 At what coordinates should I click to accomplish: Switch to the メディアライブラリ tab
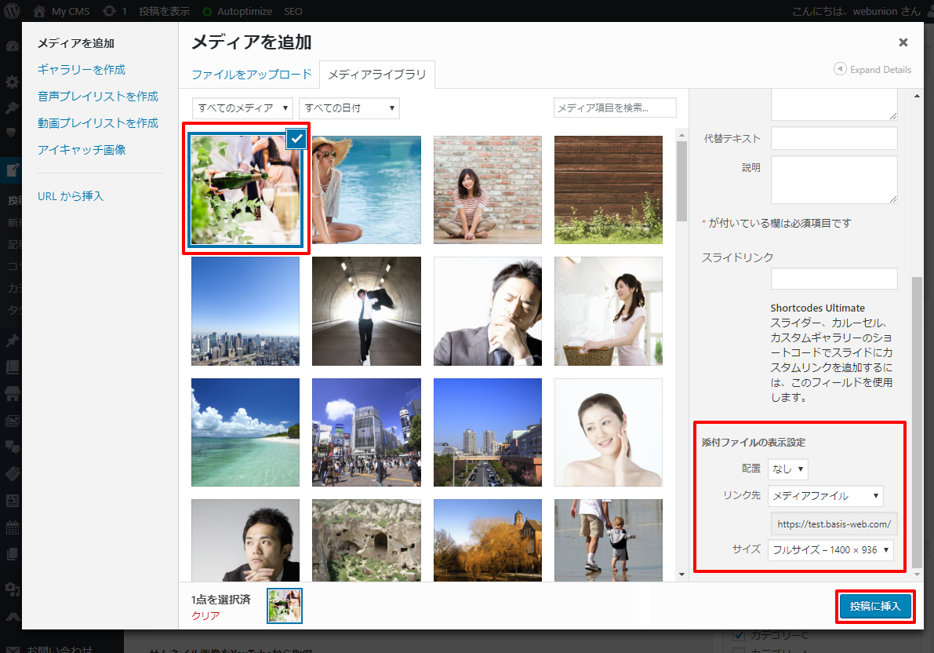377,75
